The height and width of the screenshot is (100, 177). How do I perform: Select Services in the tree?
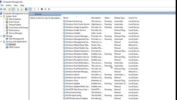pos(12,44)
